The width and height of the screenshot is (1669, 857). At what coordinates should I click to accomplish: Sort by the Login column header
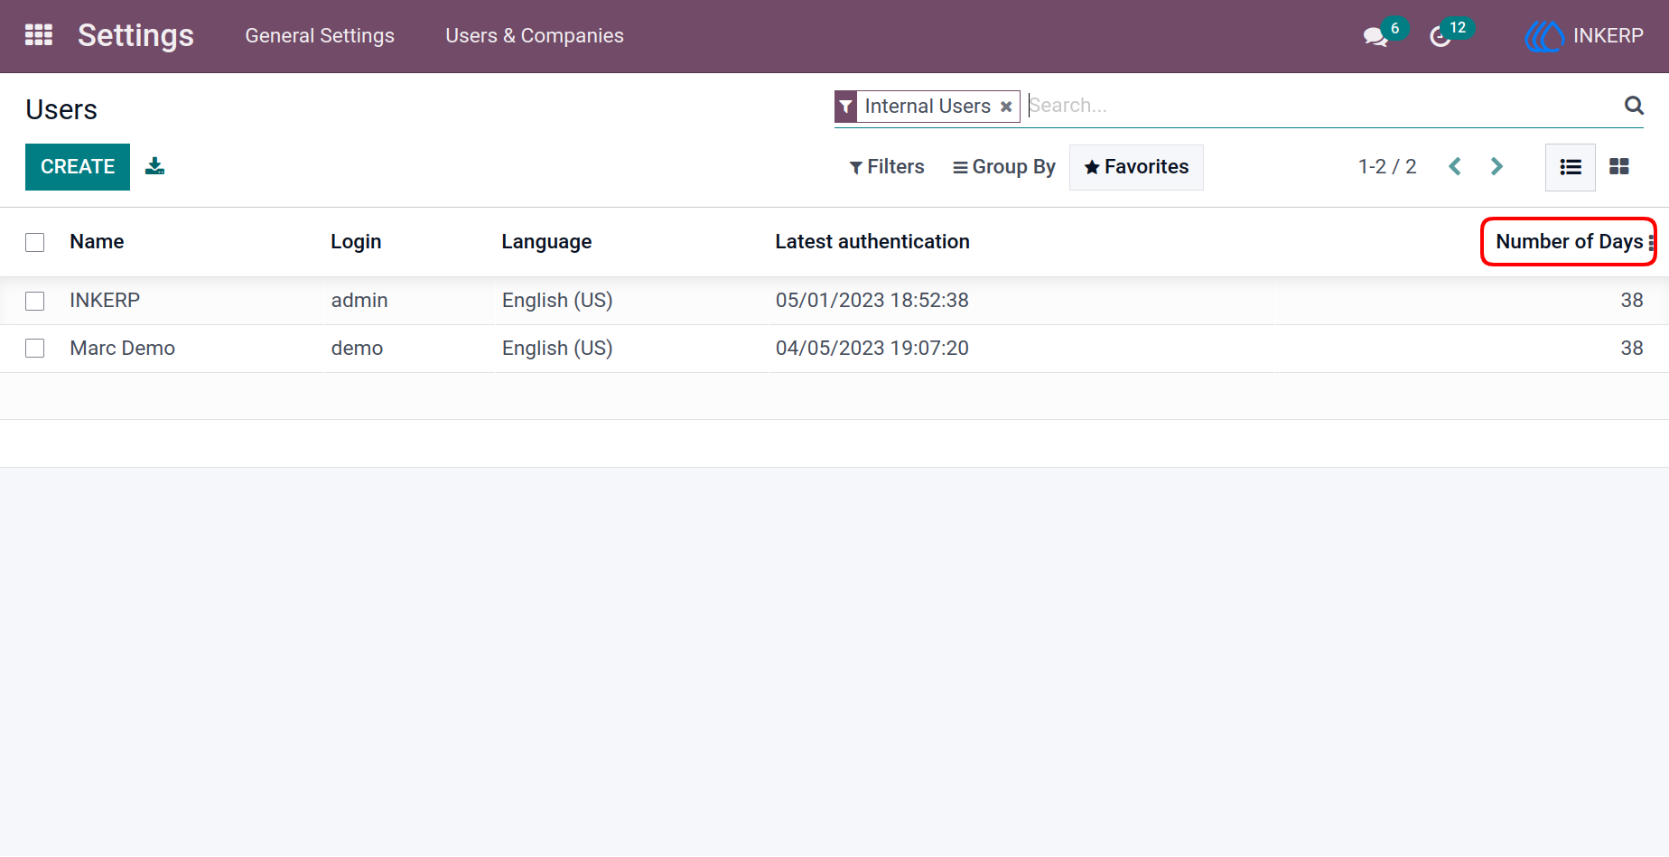[x=356, y=242]
